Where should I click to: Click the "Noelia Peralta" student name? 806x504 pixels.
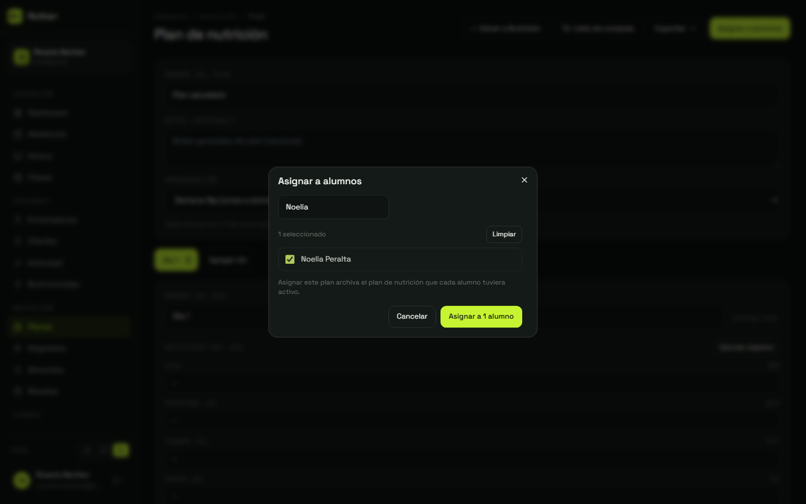coord(326,259)
